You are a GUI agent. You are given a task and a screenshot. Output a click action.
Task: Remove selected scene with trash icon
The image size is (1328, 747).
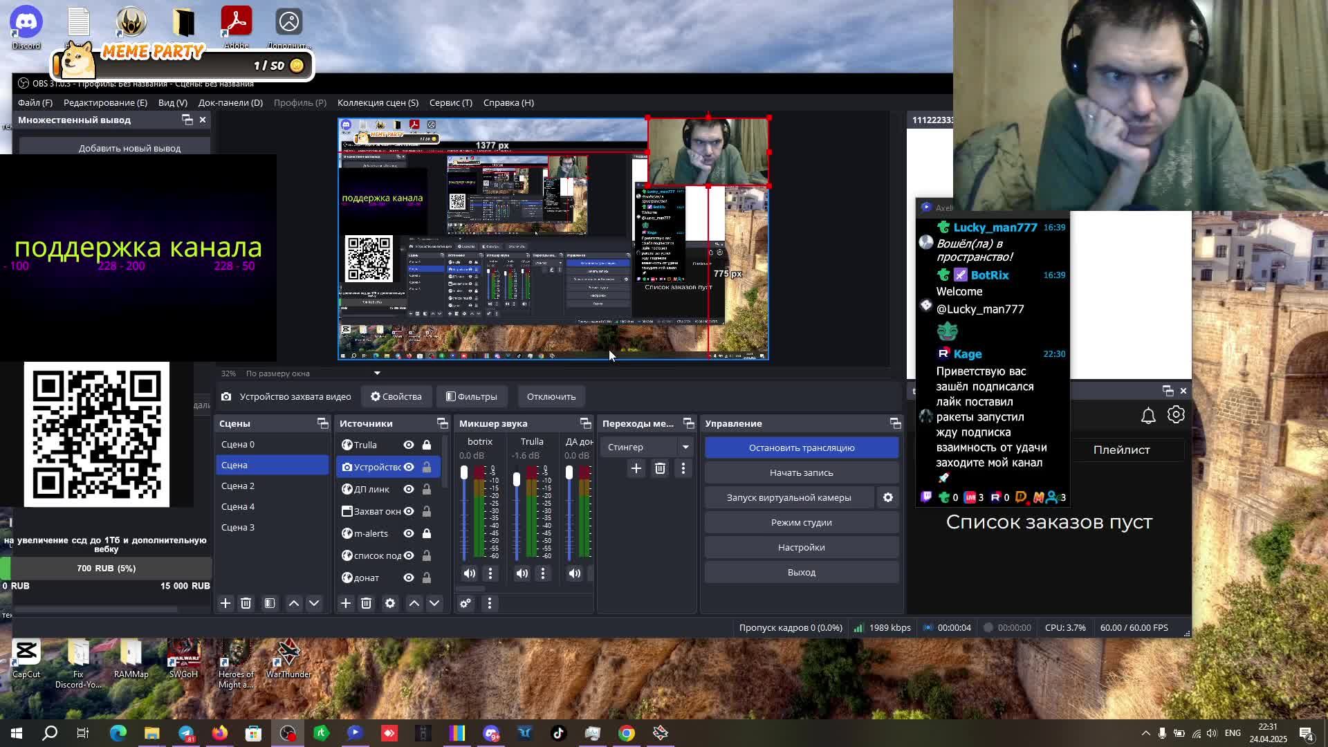point(246,603)
